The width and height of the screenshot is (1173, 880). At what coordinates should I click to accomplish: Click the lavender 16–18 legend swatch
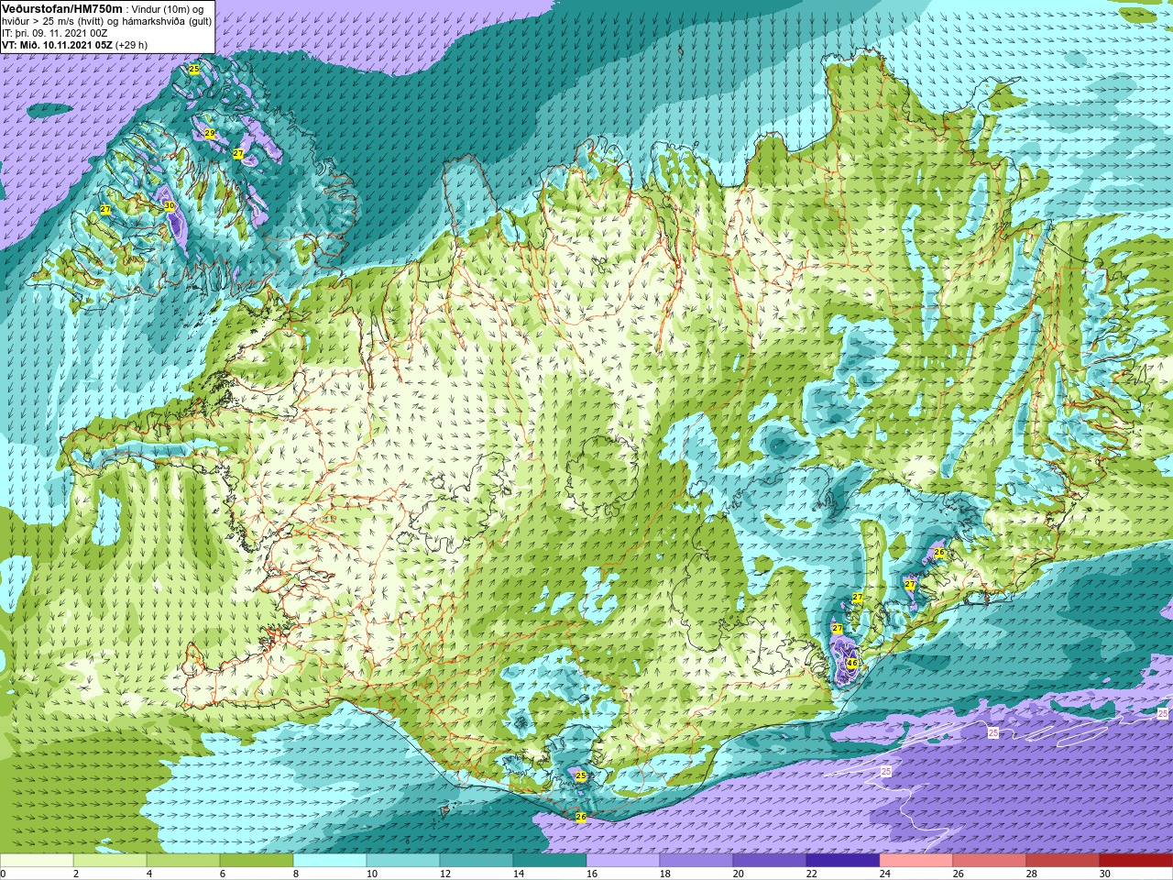click(623, 861)
